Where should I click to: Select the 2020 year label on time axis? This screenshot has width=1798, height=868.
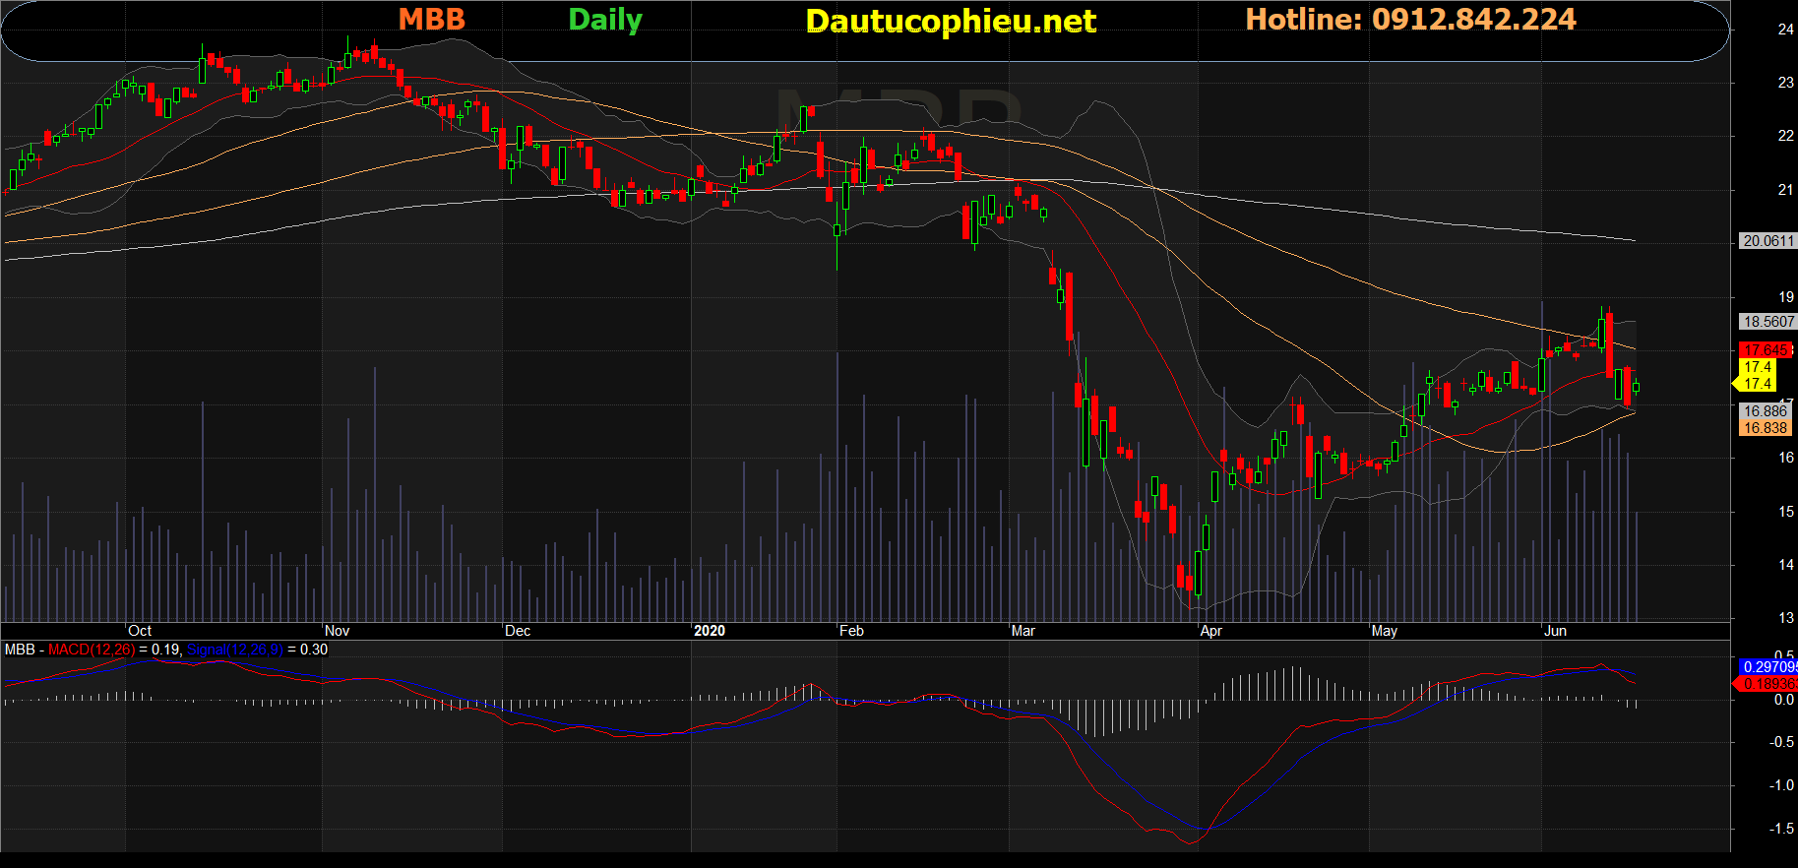tap(710, 631)
